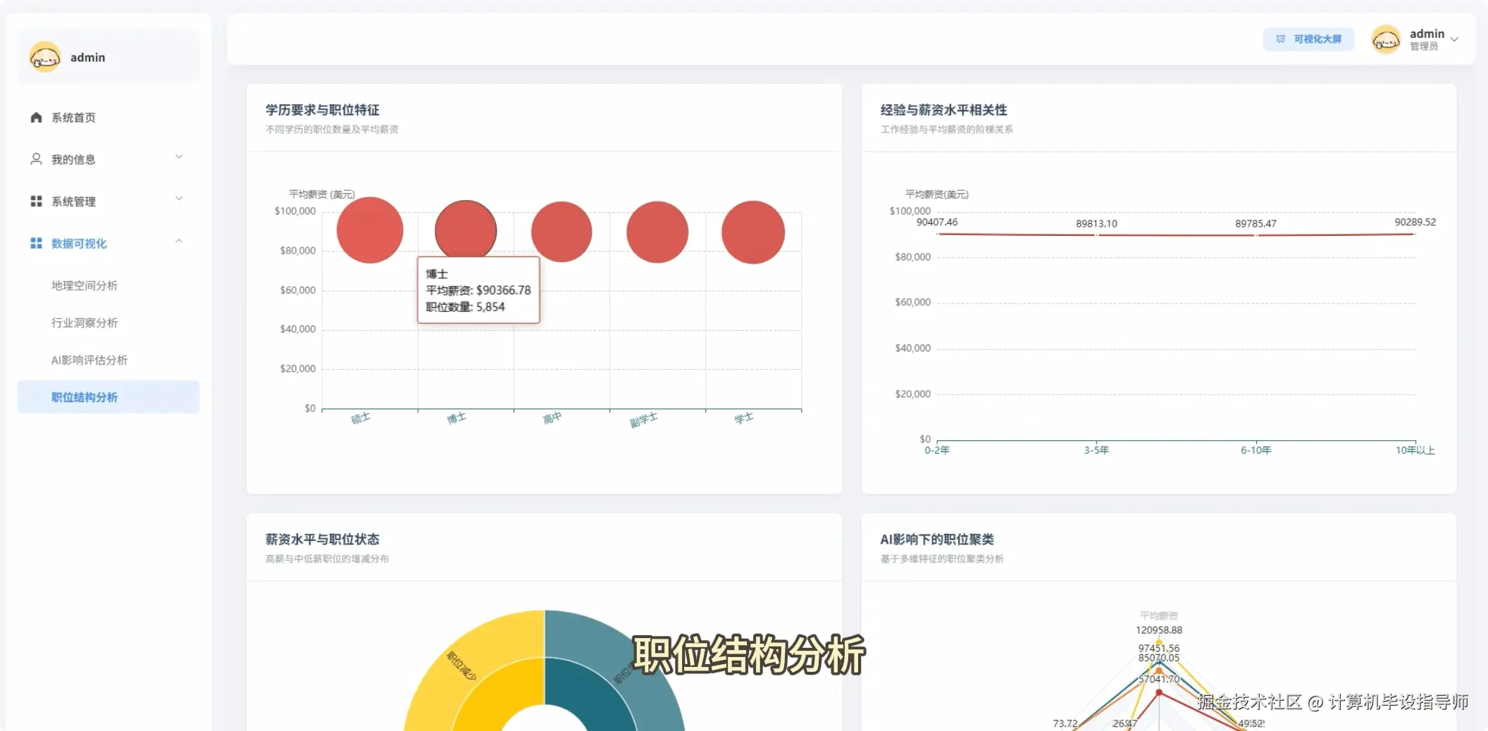Click the 90289.52 data point at 10年以上

coord(1415,234)
